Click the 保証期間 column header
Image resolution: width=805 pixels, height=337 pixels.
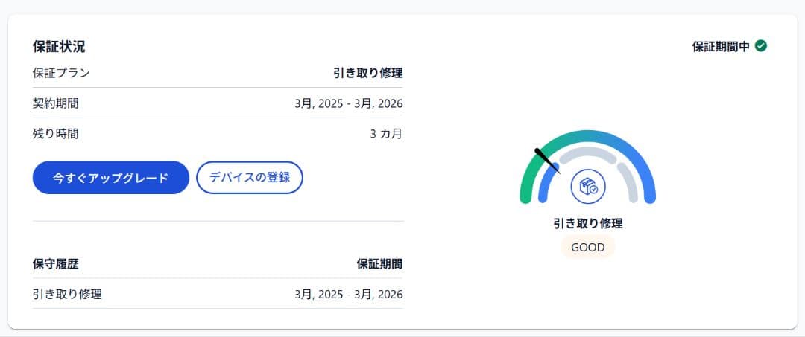(379, 263)
